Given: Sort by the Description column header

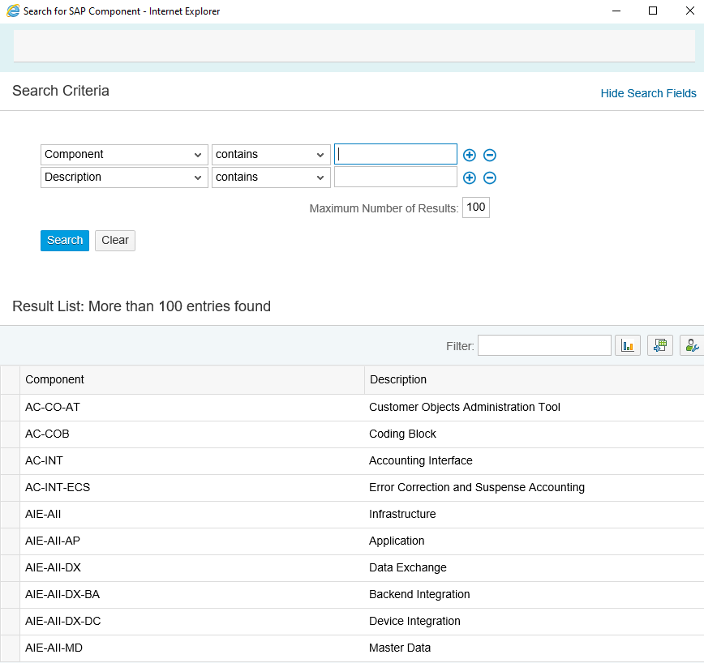Looking at the screenshot, I should point(534,380).
